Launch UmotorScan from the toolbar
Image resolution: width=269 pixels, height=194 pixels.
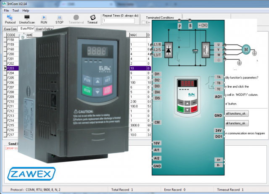27,19
